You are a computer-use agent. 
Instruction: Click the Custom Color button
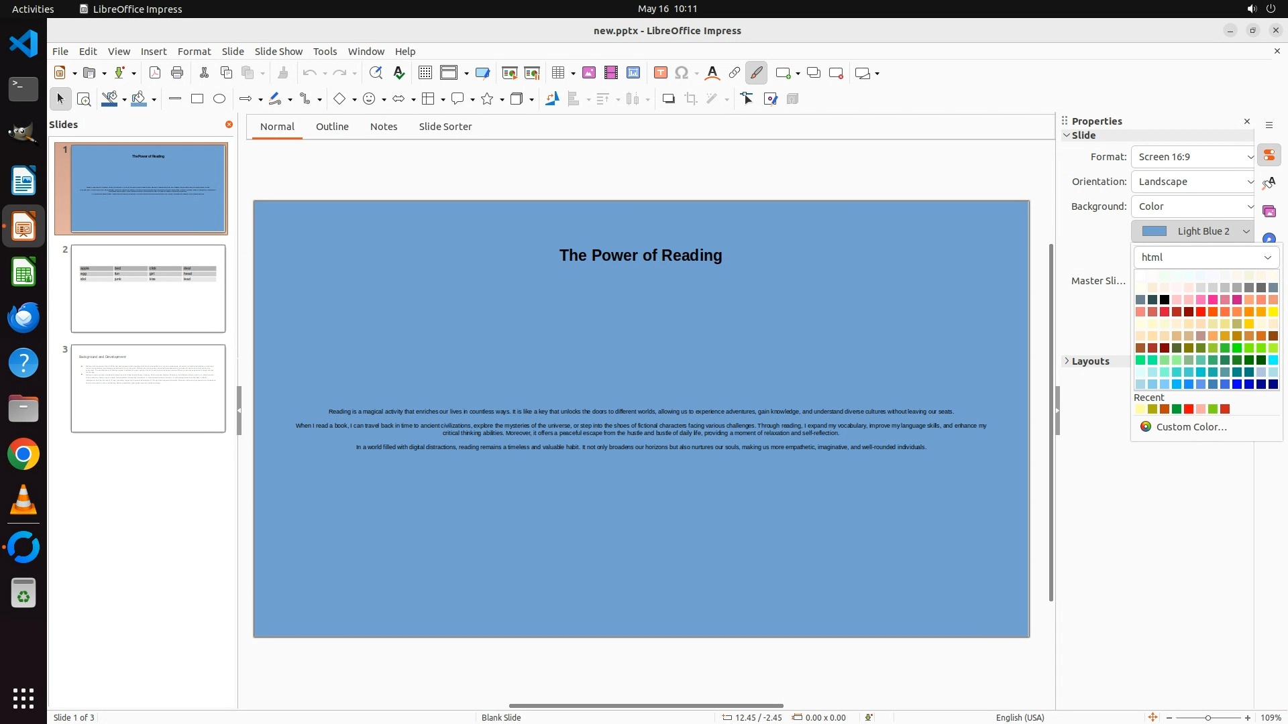pos(1191,427)
